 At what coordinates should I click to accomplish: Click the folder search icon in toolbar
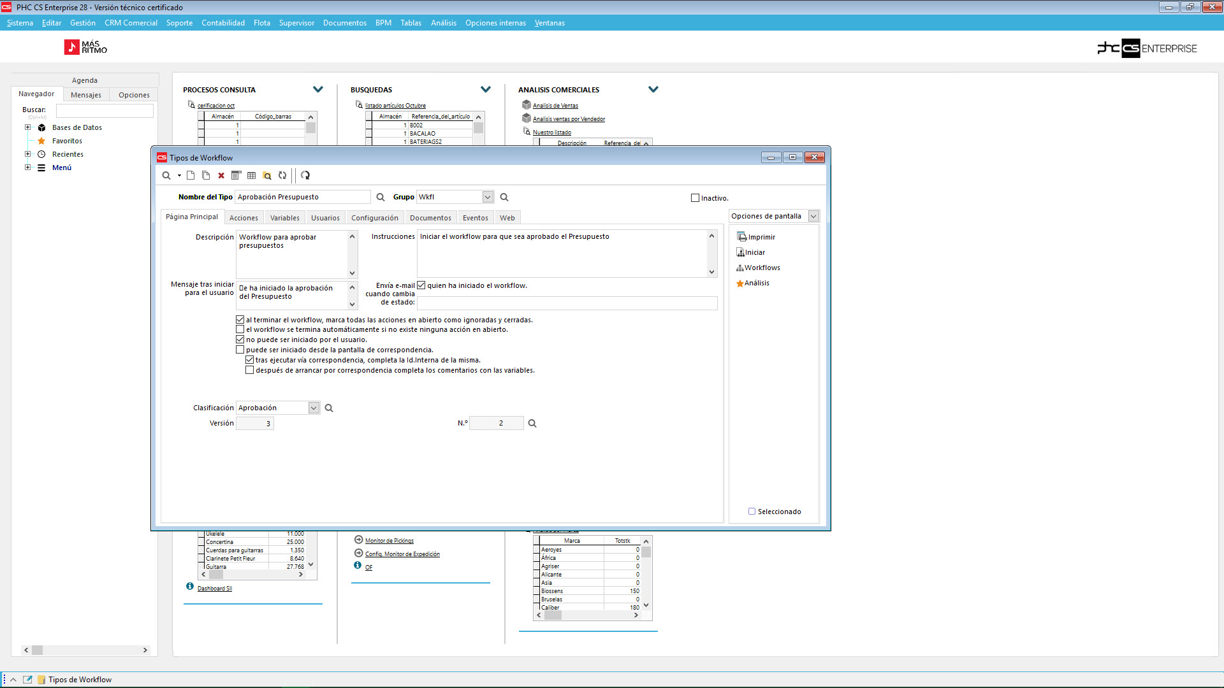267,175
